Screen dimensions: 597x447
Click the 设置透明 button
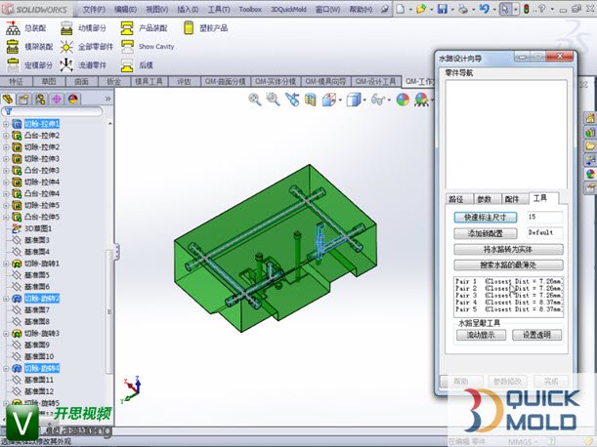click(x=536, y=335)
